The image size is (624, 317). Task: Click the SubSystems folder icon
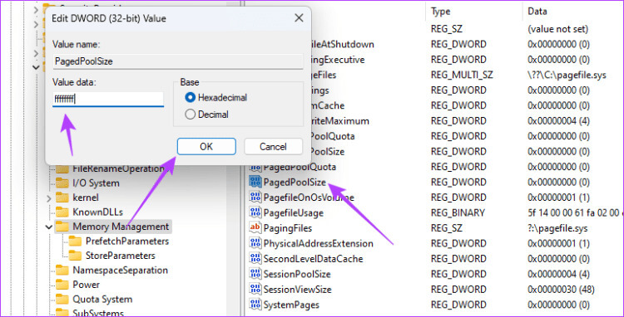tap(62, 312)
